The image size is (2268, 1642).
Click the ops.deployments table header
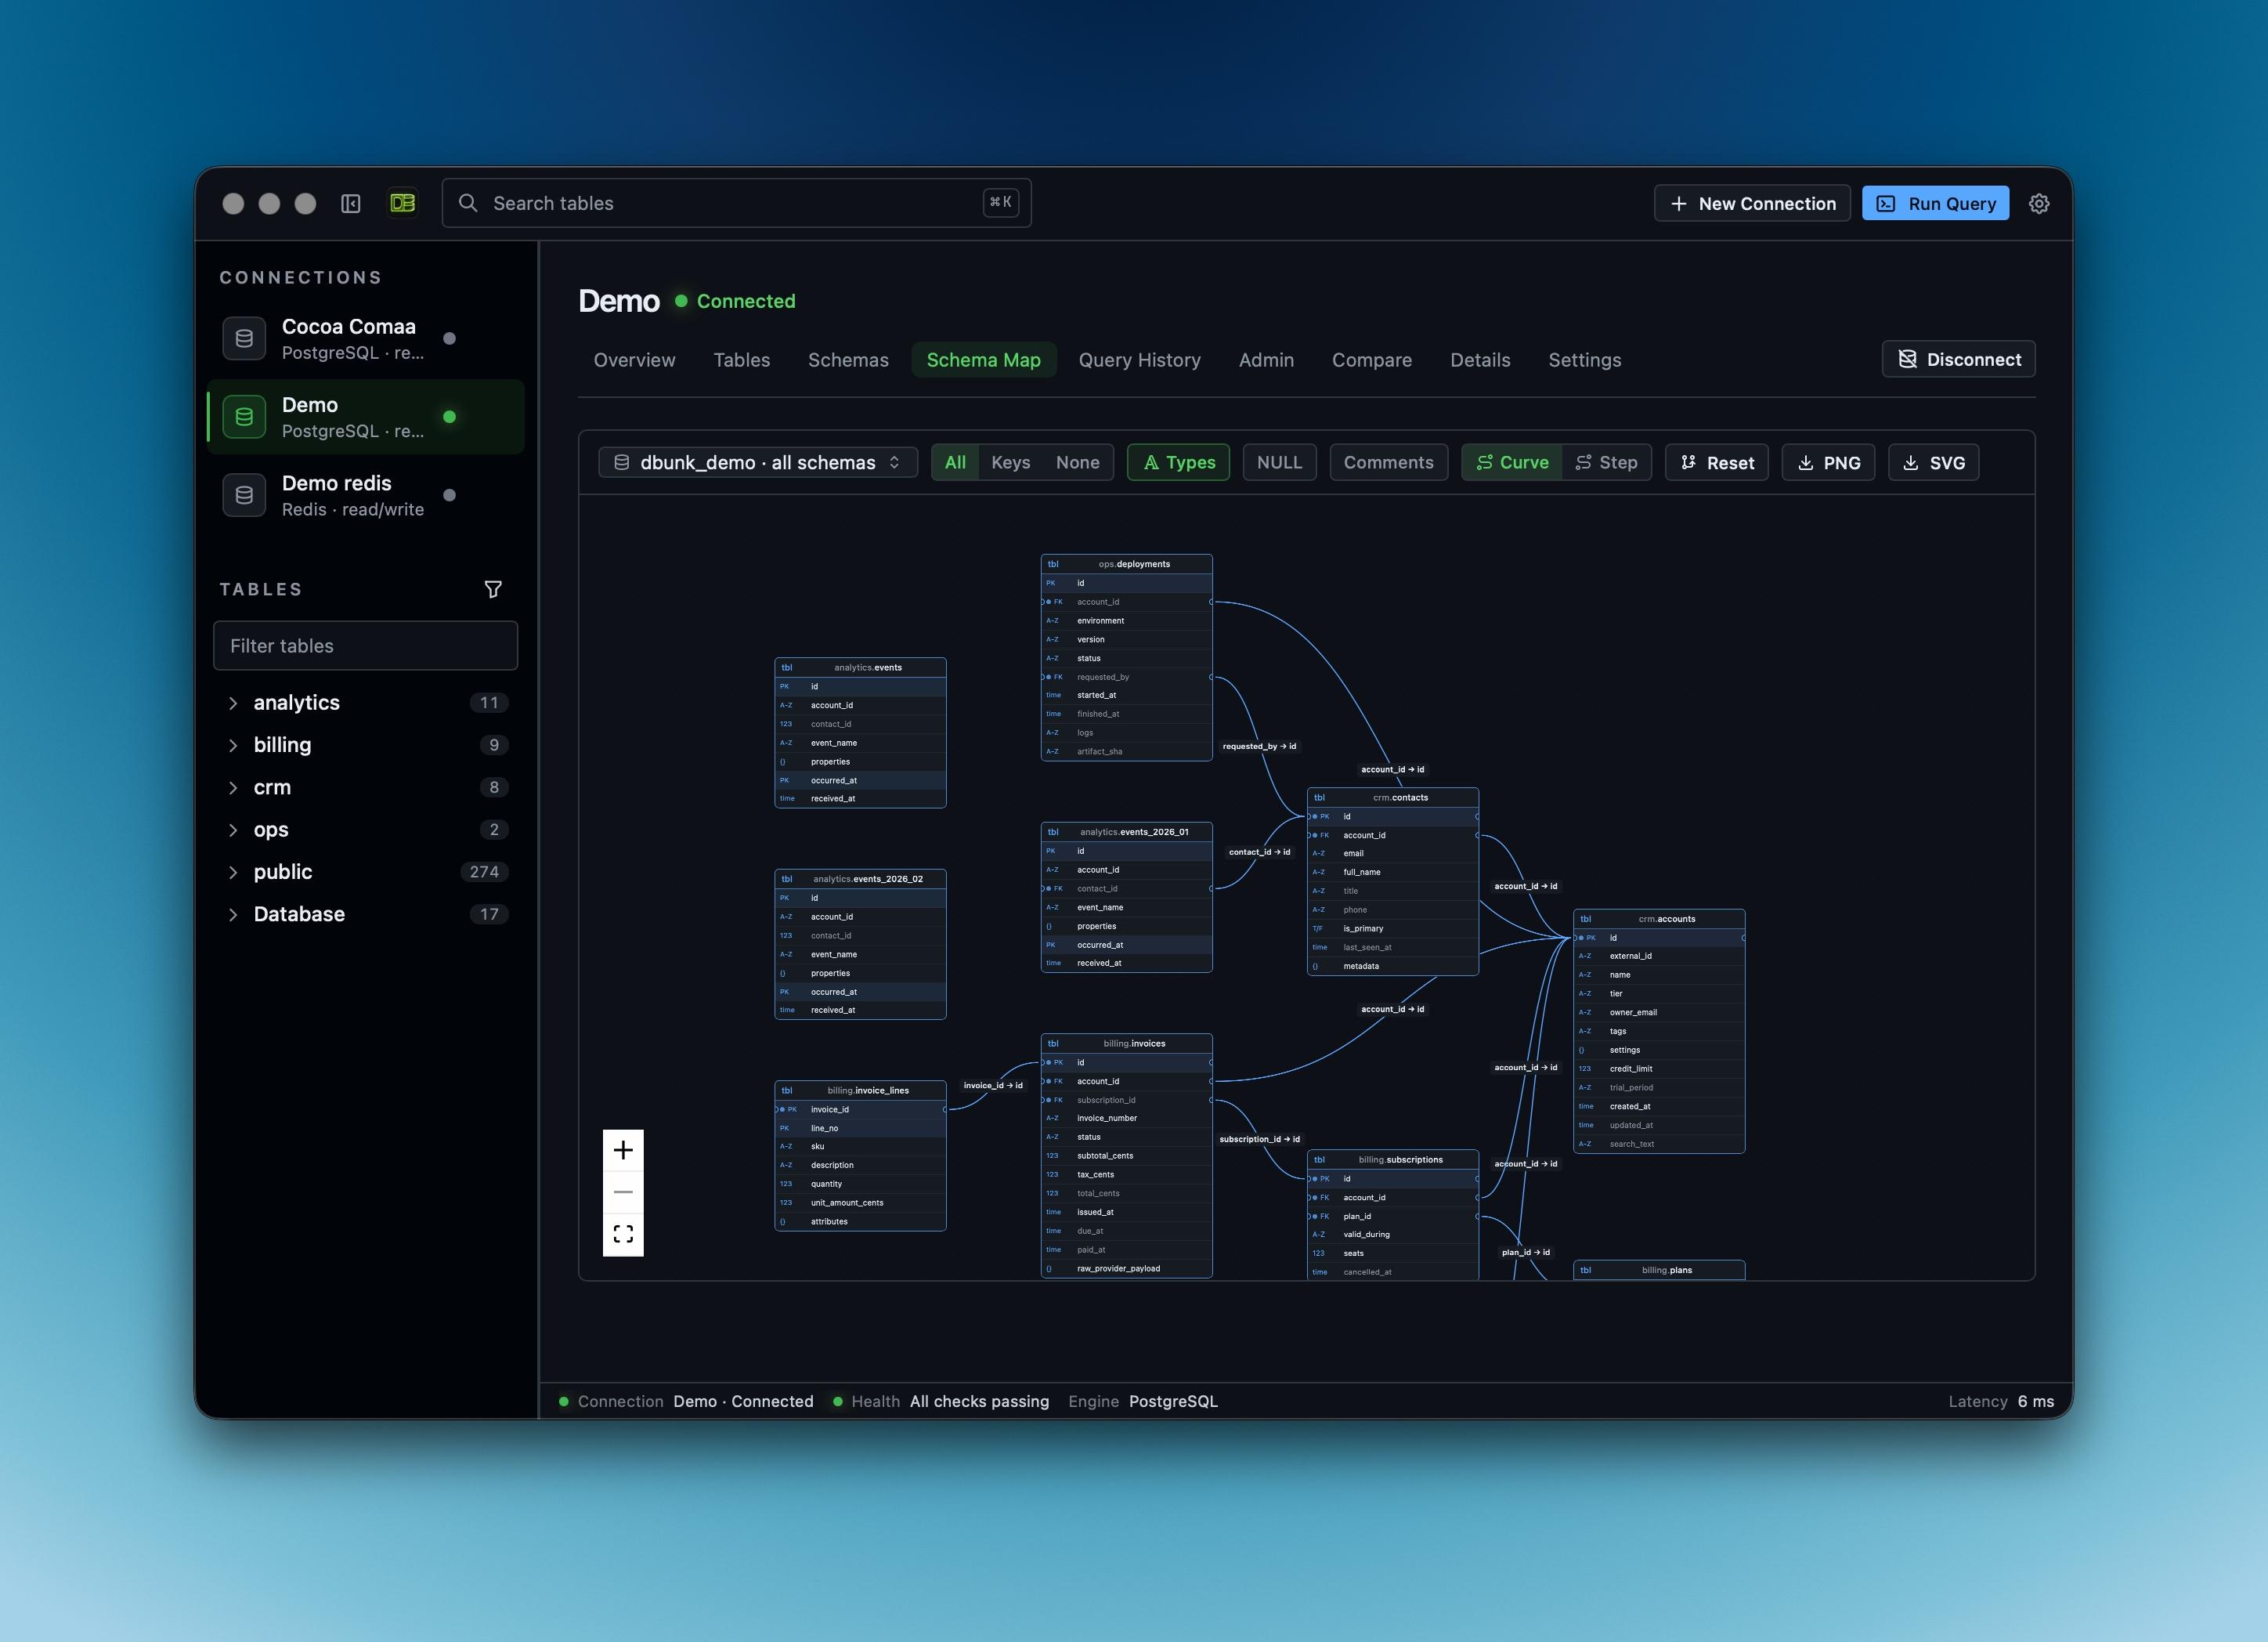1127,564
